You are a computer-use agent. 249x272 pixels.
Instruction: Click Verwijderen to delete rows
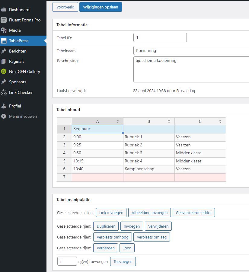click(158, 226)
